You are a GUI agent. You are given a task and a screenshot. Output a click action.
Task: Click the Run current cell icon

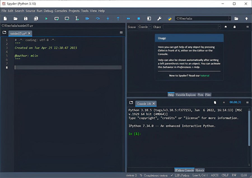pos(57,18)
